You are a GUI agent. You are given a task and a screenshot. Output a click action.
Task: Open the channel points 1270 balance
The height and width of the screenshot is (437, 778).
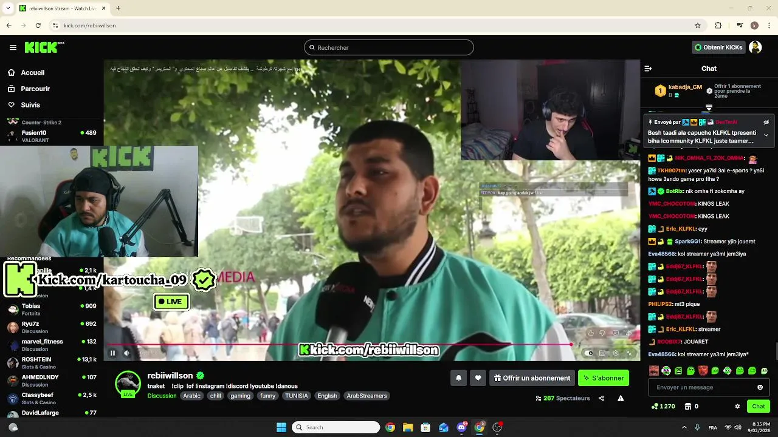pos(663,406)
